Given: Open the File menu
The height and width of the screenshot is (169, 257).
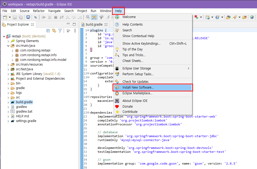Looking at the screenshot, I should click(5, 11).
